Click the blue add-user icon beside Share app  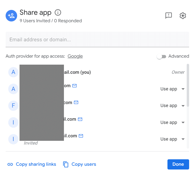[x=11, y=16]
